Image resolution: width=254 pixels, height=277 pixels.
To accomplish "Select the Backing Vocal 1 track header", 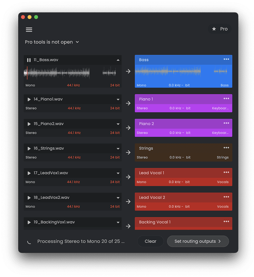I will 183,222.
